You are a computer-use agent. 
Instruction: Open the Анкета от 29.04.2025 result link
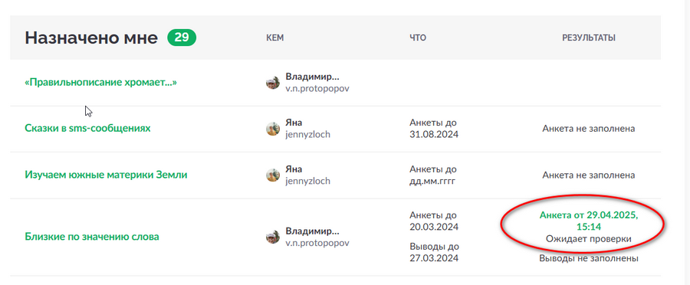589,221
